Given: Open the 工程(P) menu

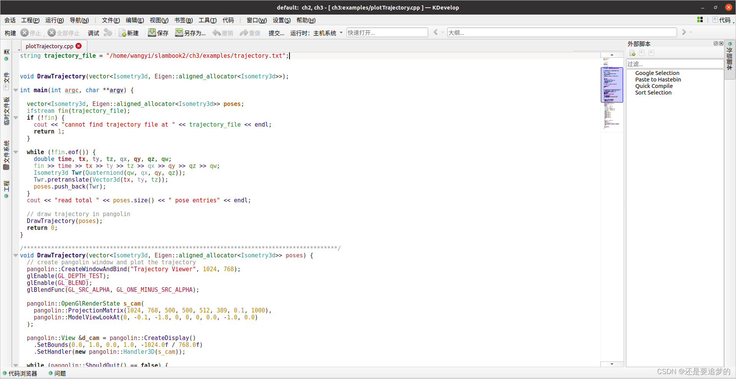Looking at the screenshot, I should pyautogui.click(x=30, y=20).
